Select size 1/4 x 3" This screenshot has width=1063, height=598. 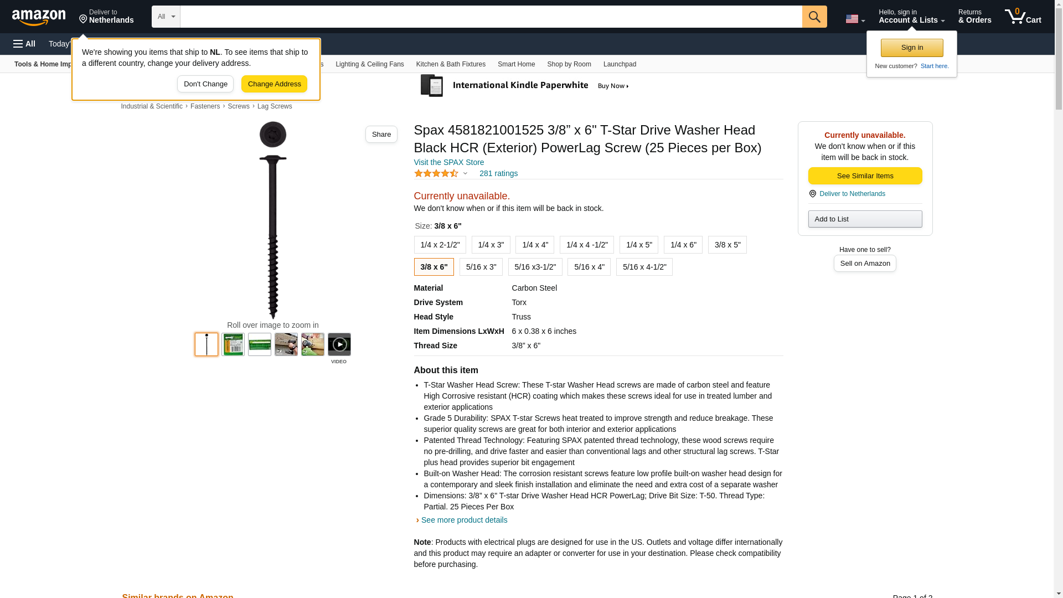491,245
